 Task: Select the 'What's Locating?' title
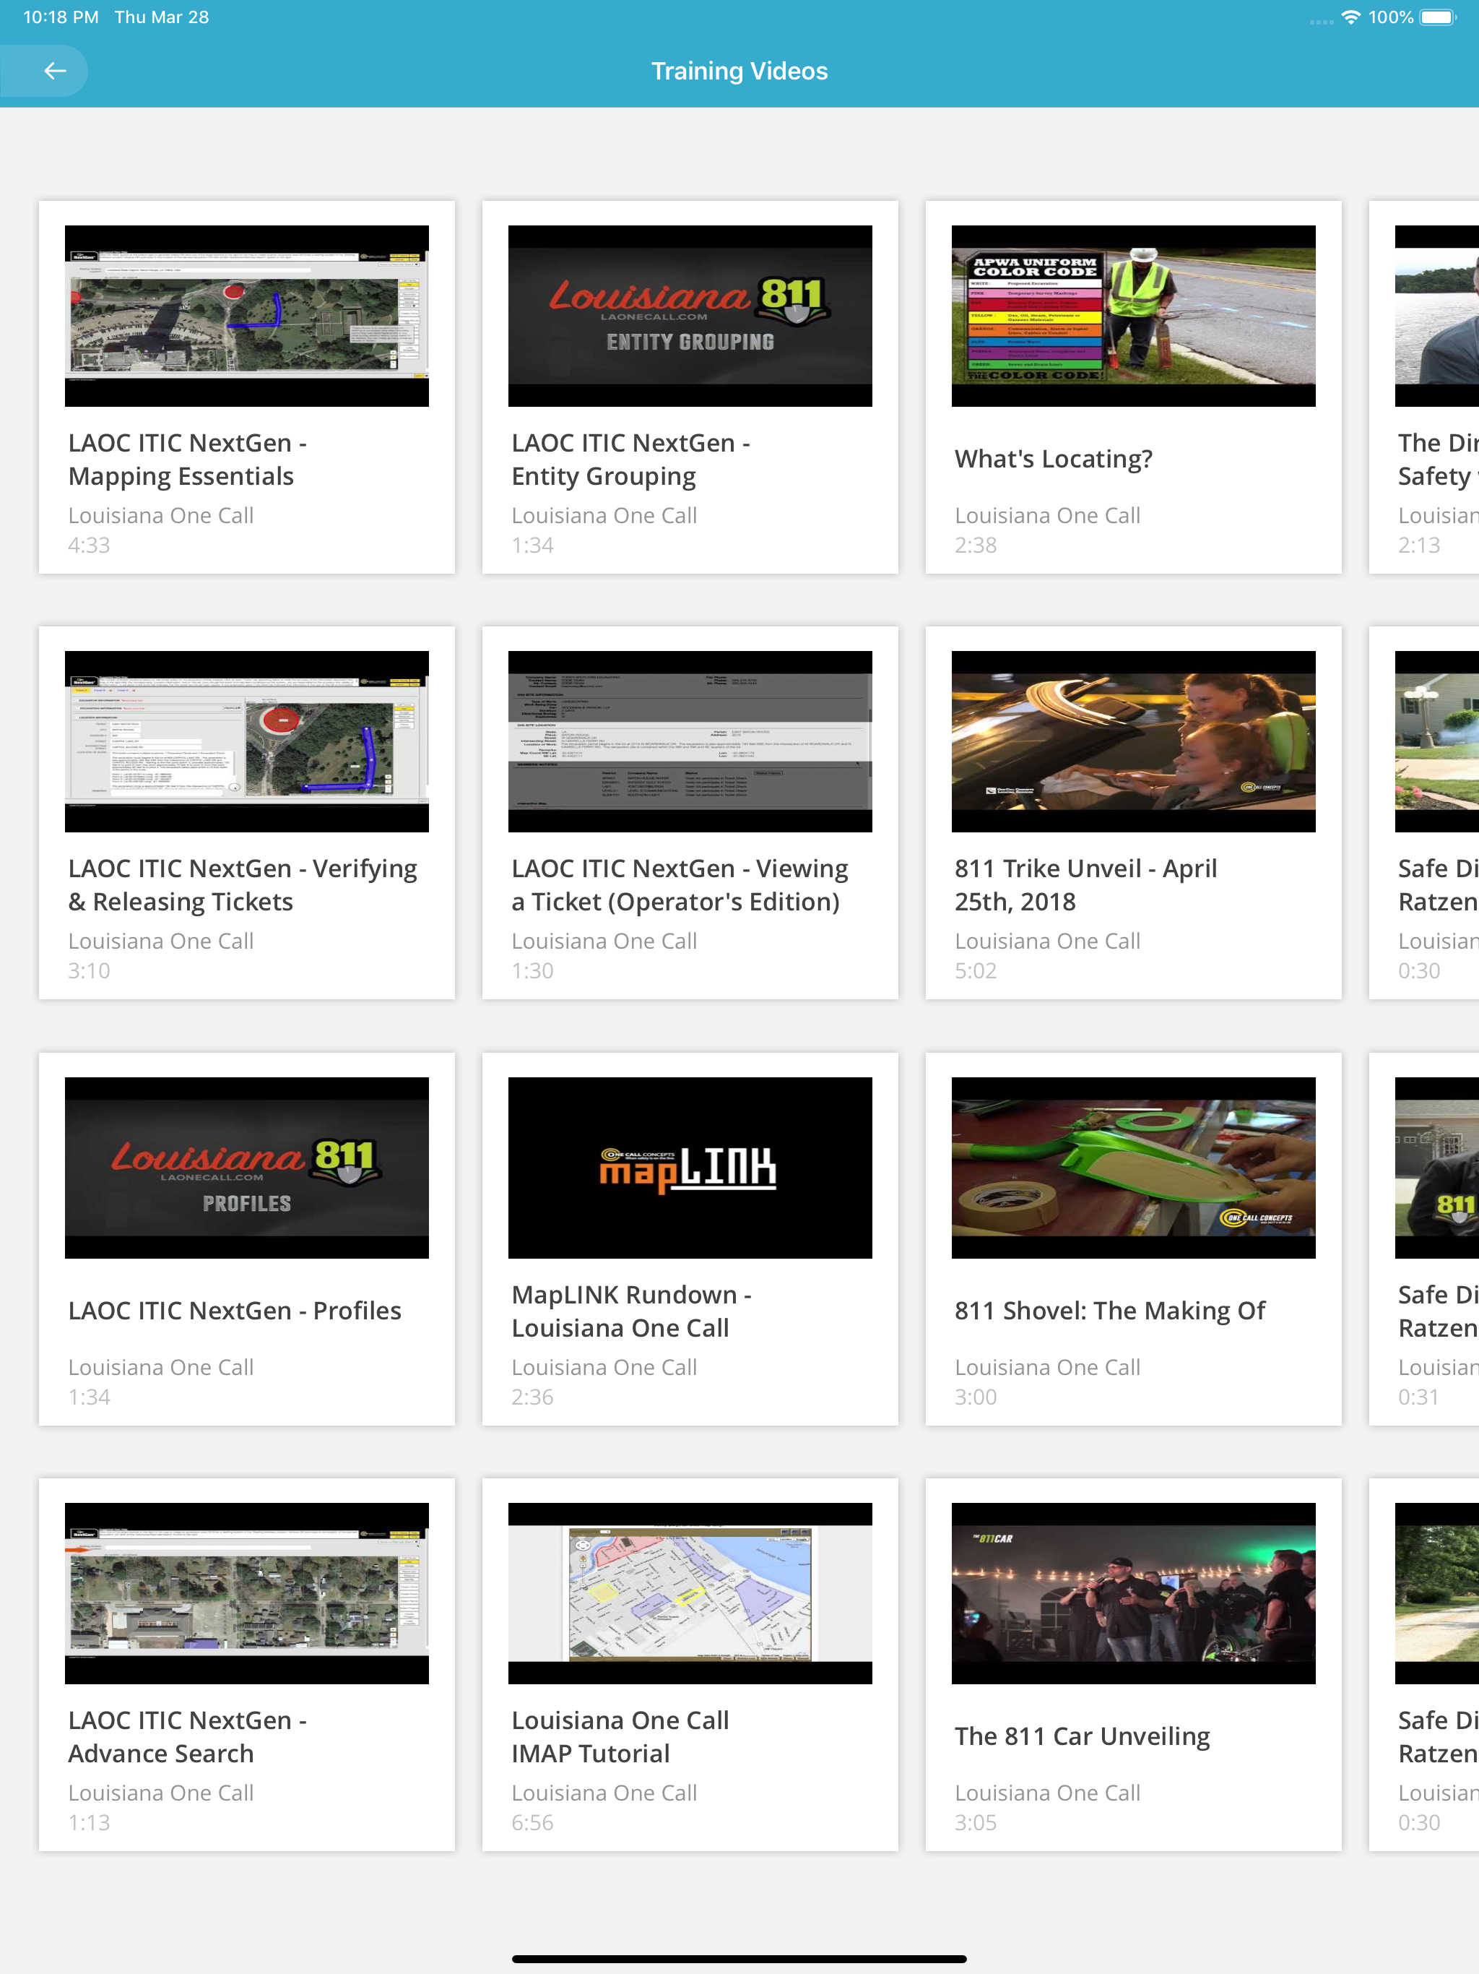(1054, 459)
